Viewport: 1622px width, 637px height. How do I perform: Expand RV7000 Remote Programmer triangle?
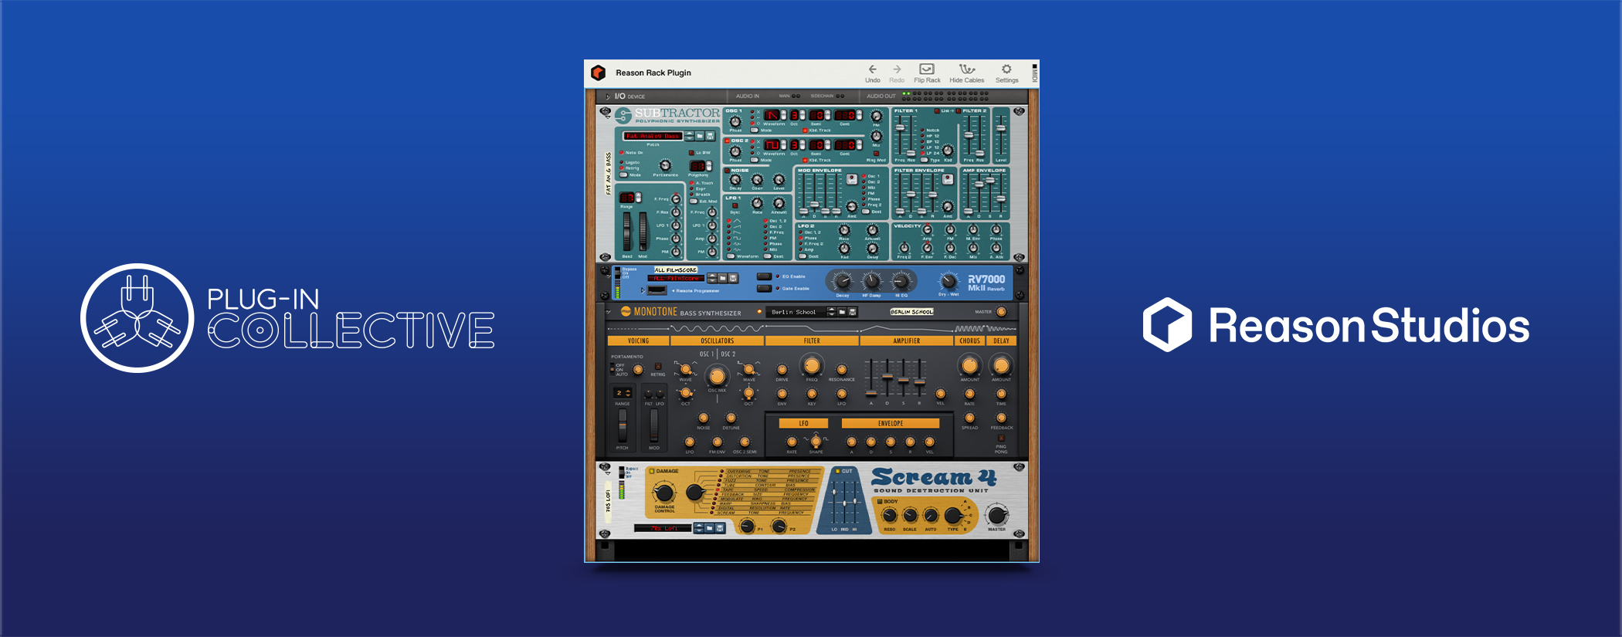point(643,290)
